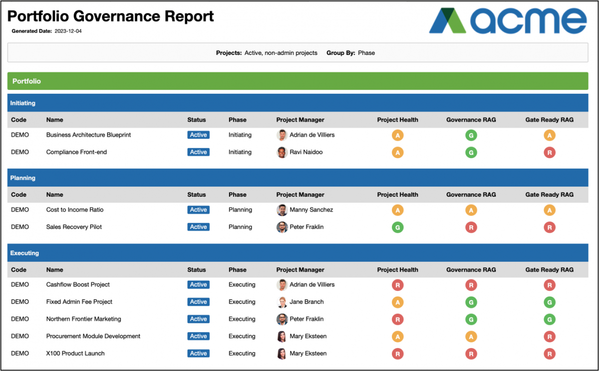Click the red Gate Ready RAG icon for Compliance Front-end
The height and width of the screenshot is (371, 599).
pos(550,152)
